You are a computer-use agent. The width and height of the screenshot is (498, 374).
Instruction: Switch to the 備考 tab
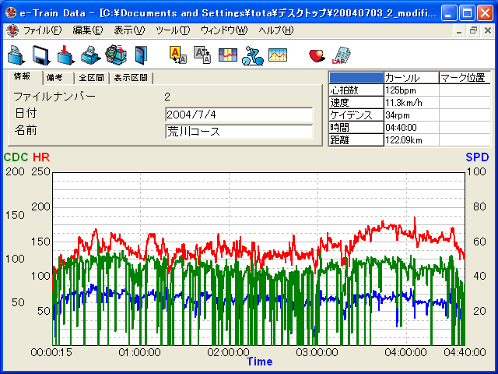tap(55, 77)
